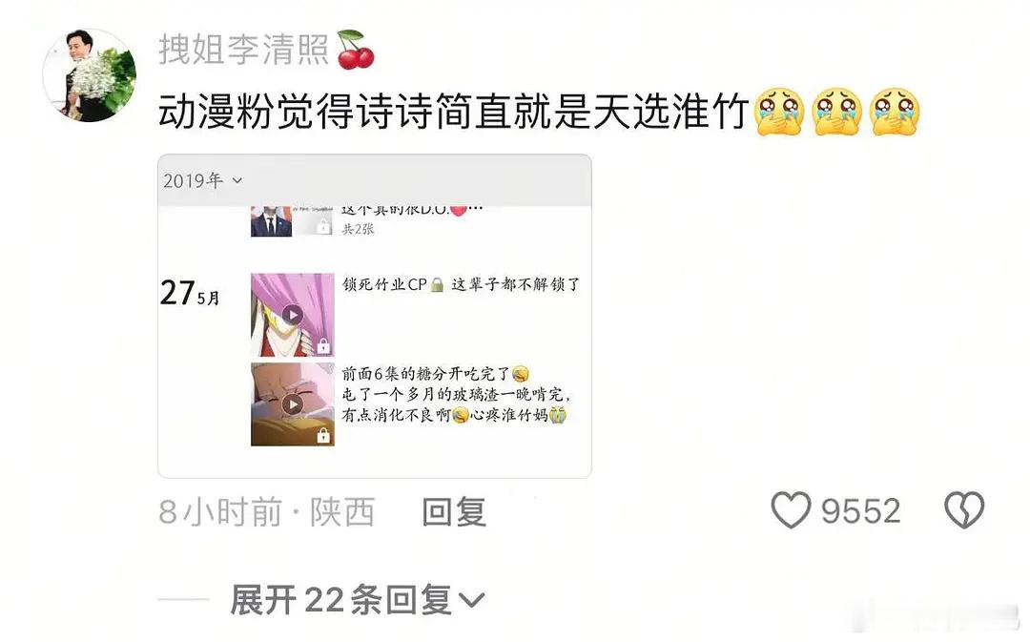
Task: Open the 2019年 year dropdown
Action: click(x=202, y=180)
